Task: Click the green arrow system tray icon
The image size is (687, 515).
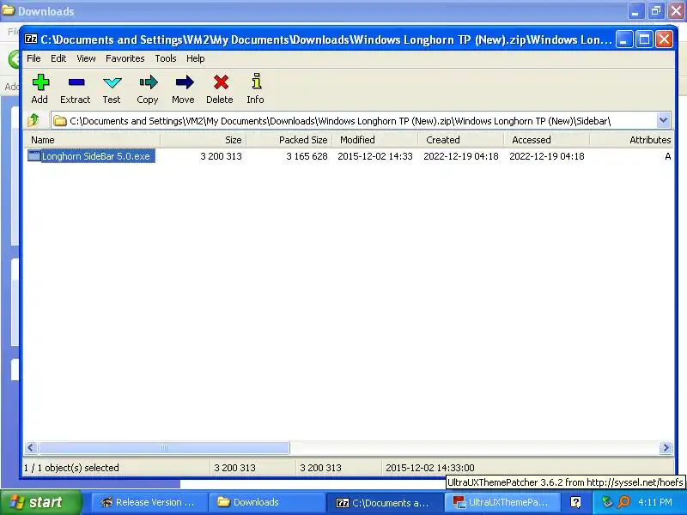Action: pos(607,502)
